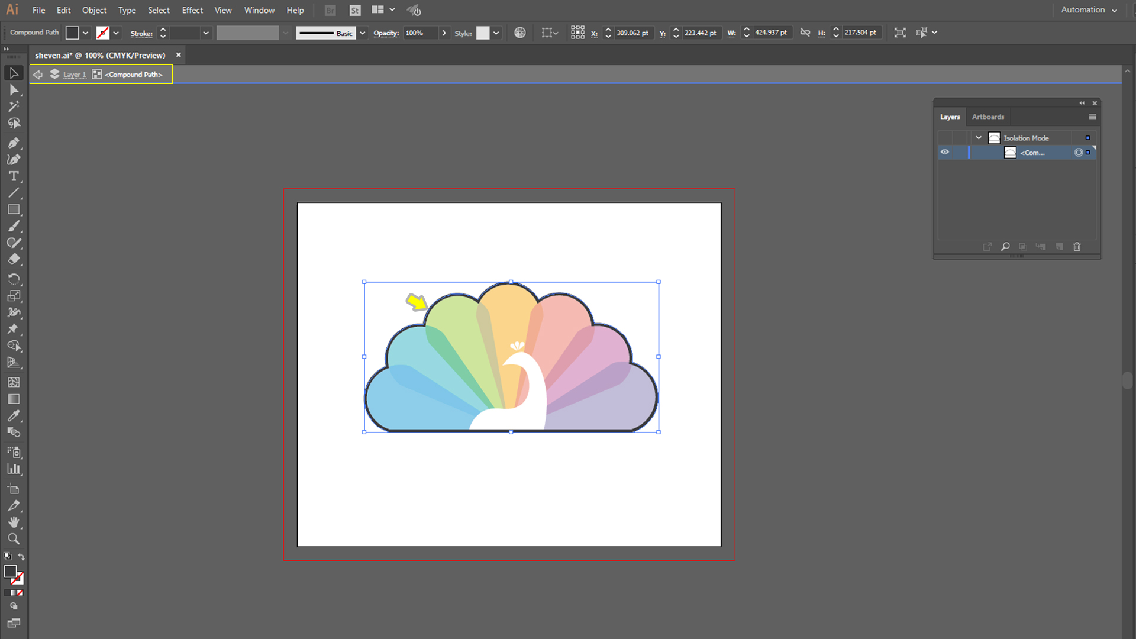Open the stroke color dropdown in control bar
The width and height of the screenshot is (1136, 639).
point(117,33)
